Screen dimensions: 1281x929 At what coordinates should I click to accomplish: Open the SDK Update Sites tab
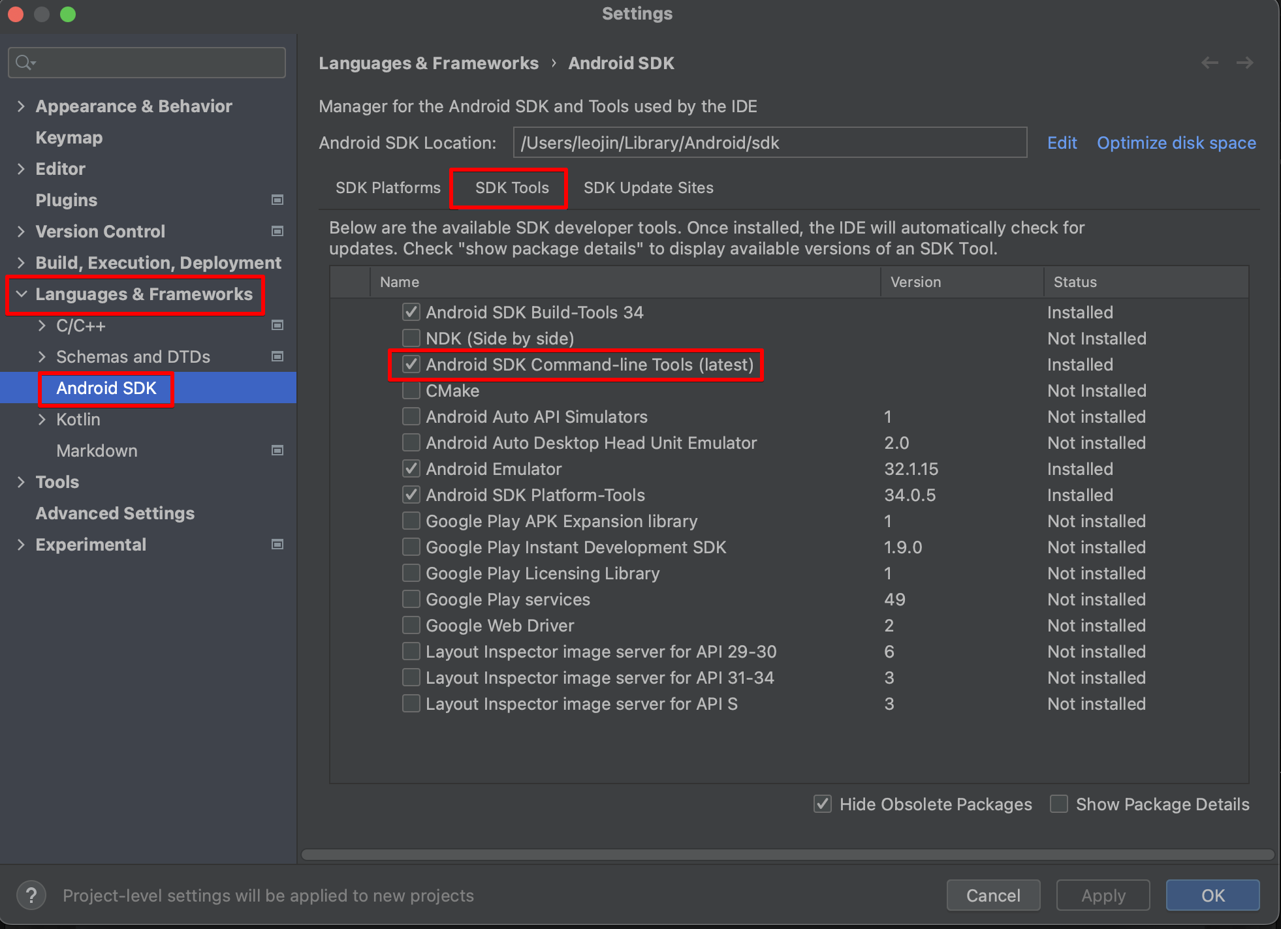pos(648,188)
